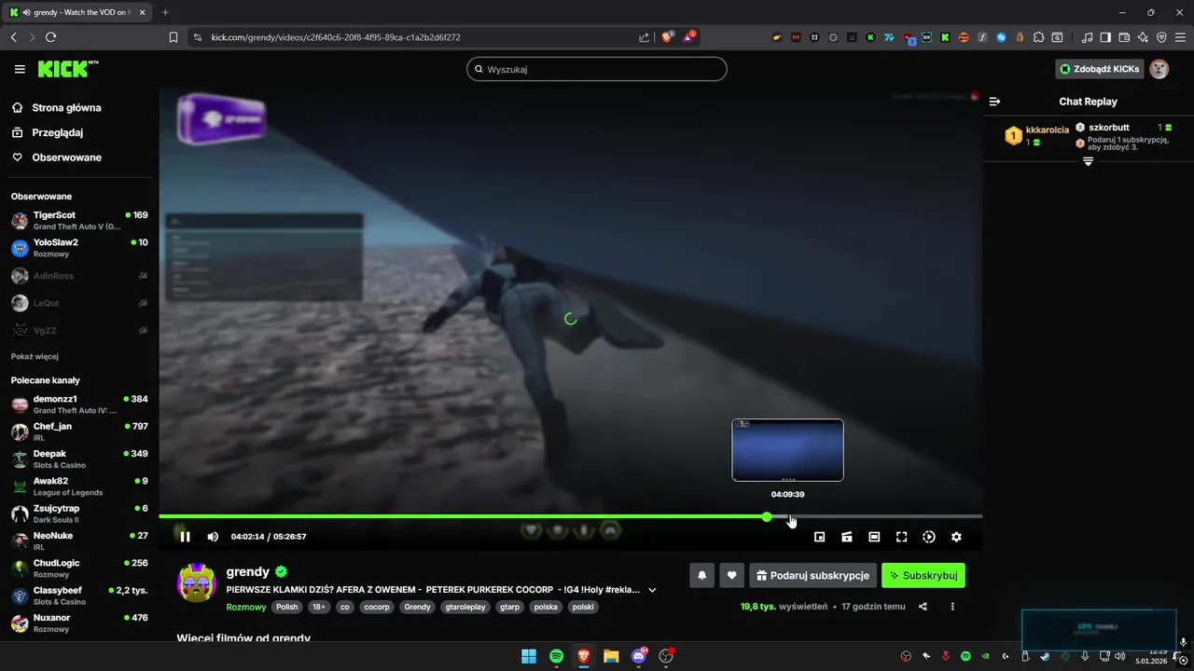This screenshot has width=1194, height=671.
Task: Toggle notification bell for grendy
Action: tap(702, 575)
